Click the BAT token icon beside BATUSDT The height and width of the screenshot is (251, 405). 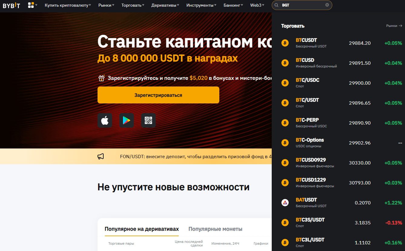(x=285, y=203)
